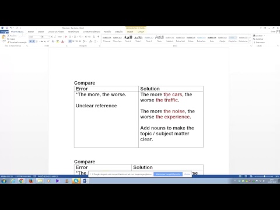
Task: Click the Cut (Recortar) scissors icon
Action: (x=8, y=36)
